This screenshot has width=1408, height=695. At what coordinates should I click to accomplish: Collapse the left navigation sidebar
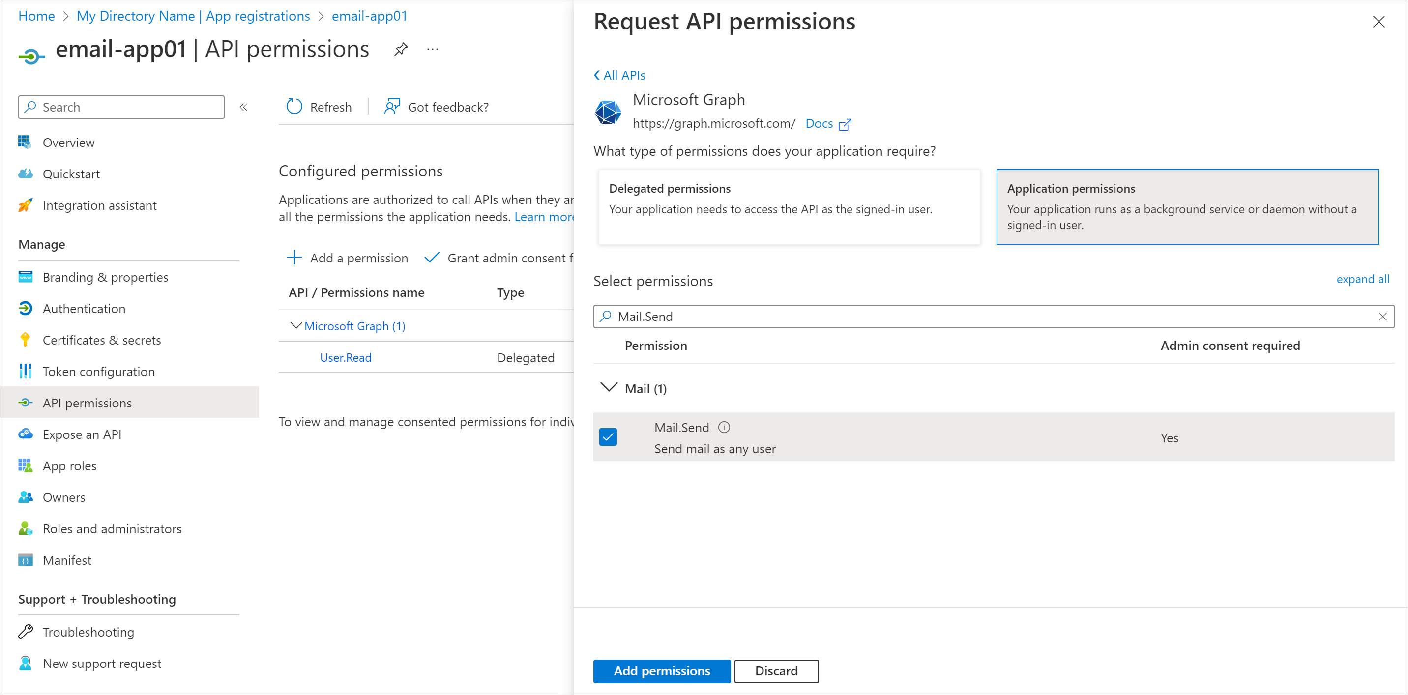tap(243, 107)
